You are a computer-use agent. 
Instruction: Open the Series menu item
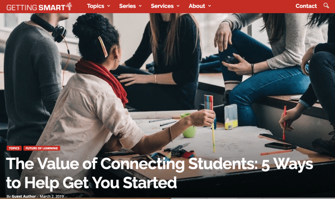(x=127, y=6)
